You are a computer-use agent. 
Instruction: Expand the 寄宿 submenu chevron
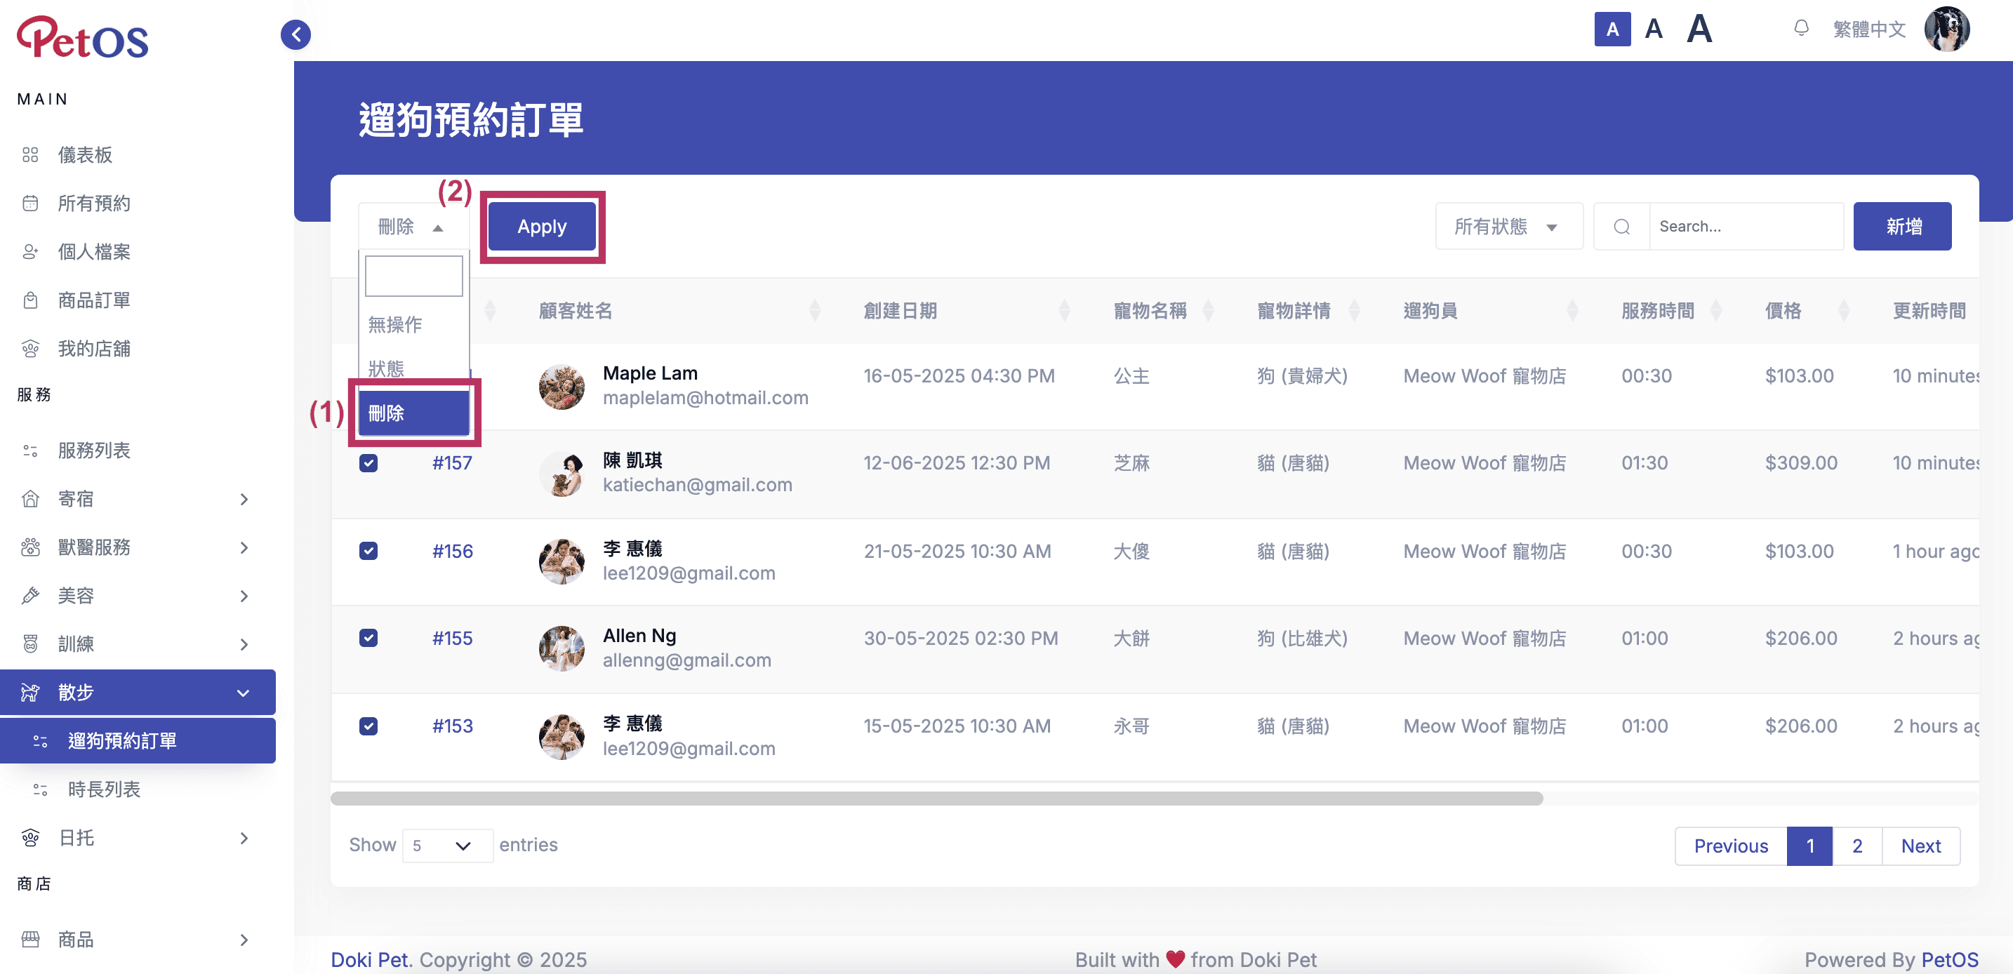(244, 499)
